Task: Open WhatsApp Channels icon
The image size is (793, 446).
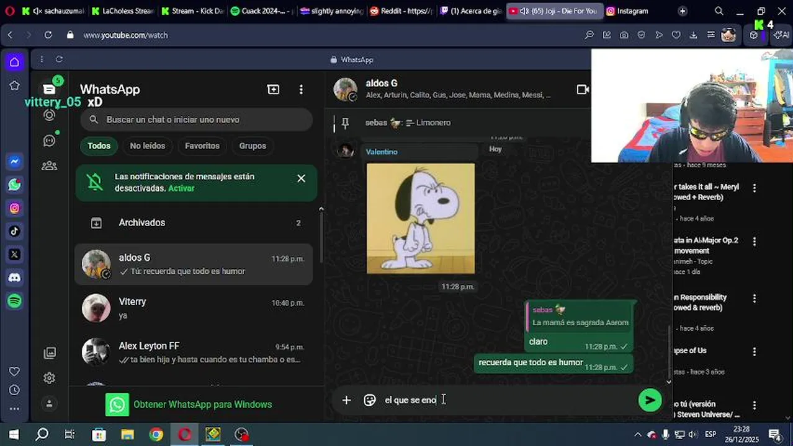Action: (x=50, y=140)
